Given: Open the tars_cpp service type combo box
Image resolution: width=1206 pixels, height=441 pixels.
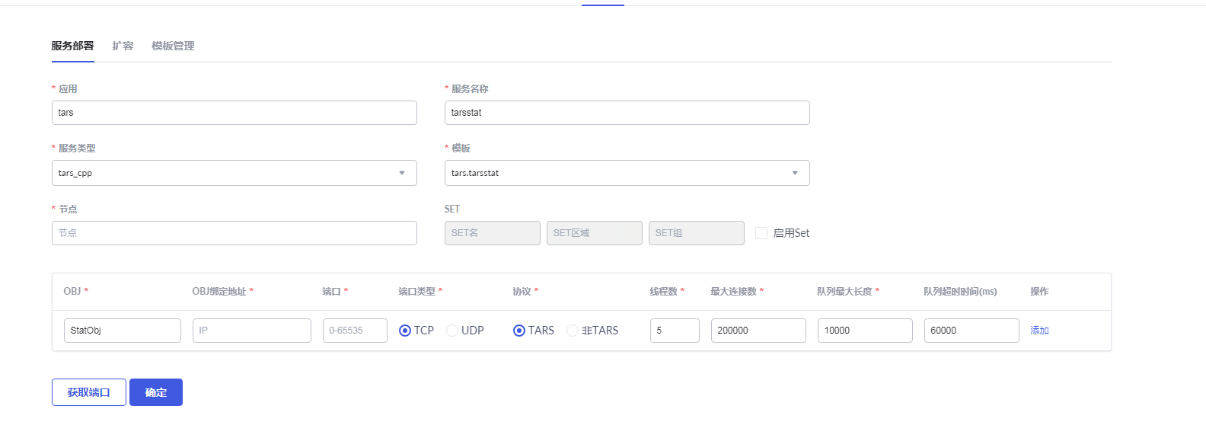Looking at the screenshot, I should click(228, 173).
